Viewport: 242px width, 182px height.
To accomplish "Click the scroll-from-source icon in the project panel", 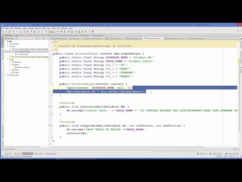I will tap(37, 38).
